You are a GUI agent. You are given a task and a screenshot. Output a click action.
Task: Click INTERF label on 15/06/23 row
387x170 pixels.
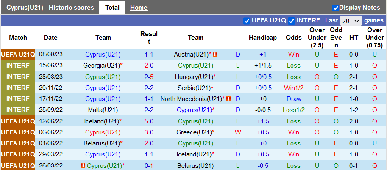coord(18,66)
